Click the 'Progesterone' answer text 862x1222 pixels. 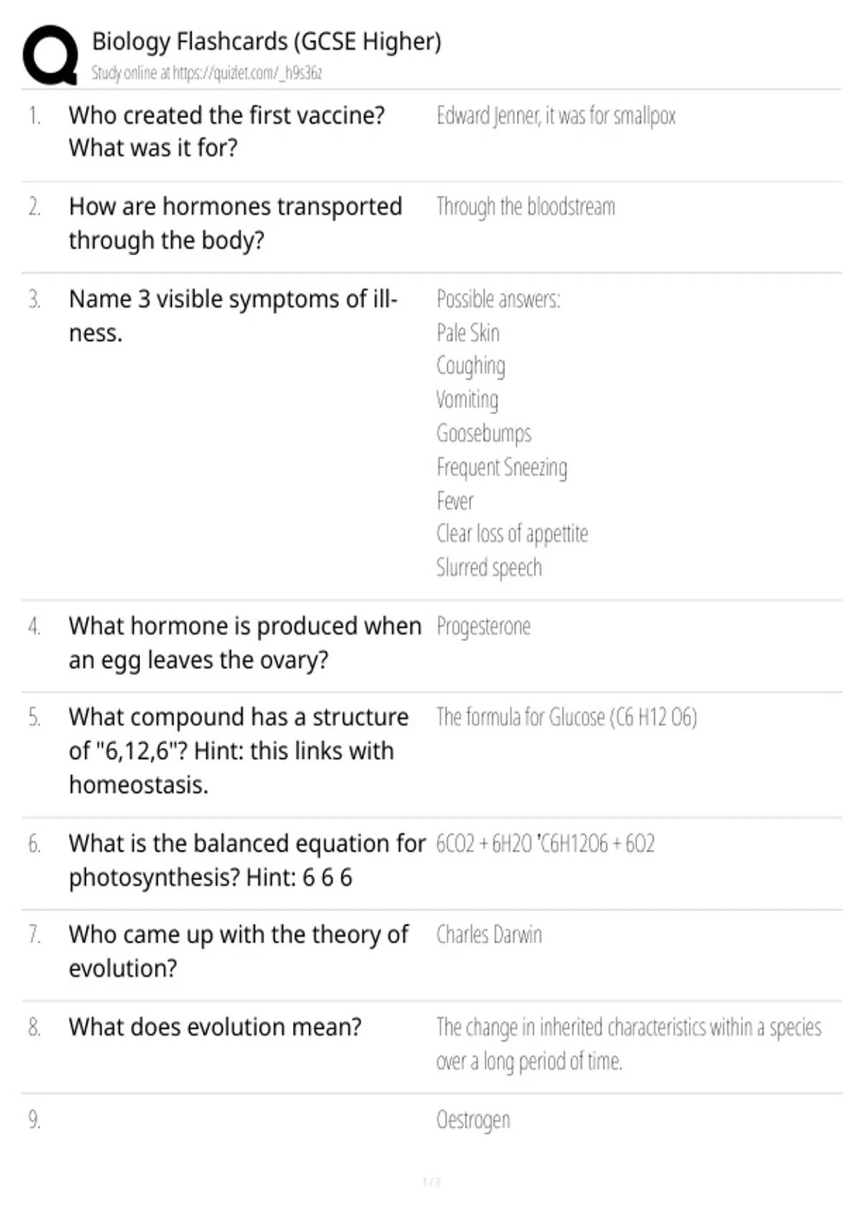click(x=483, y=627)
